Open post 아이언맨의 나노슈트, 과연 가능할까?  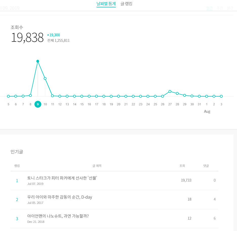click(58, 216)
